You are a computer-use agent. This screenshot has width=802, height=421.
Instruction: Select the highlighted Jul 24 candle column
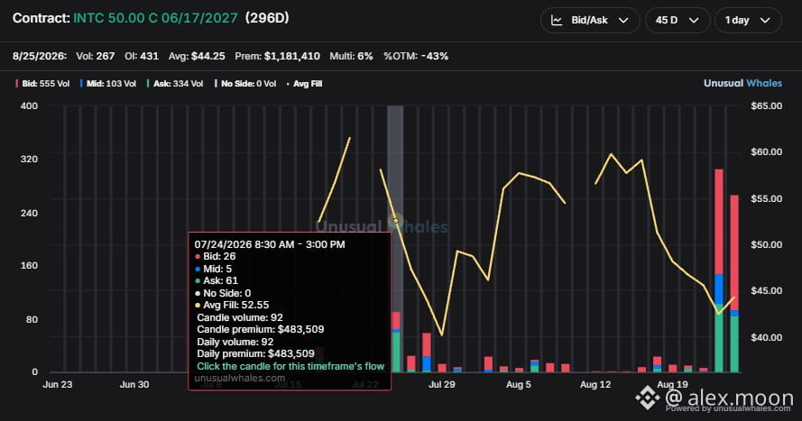[395, 239]
